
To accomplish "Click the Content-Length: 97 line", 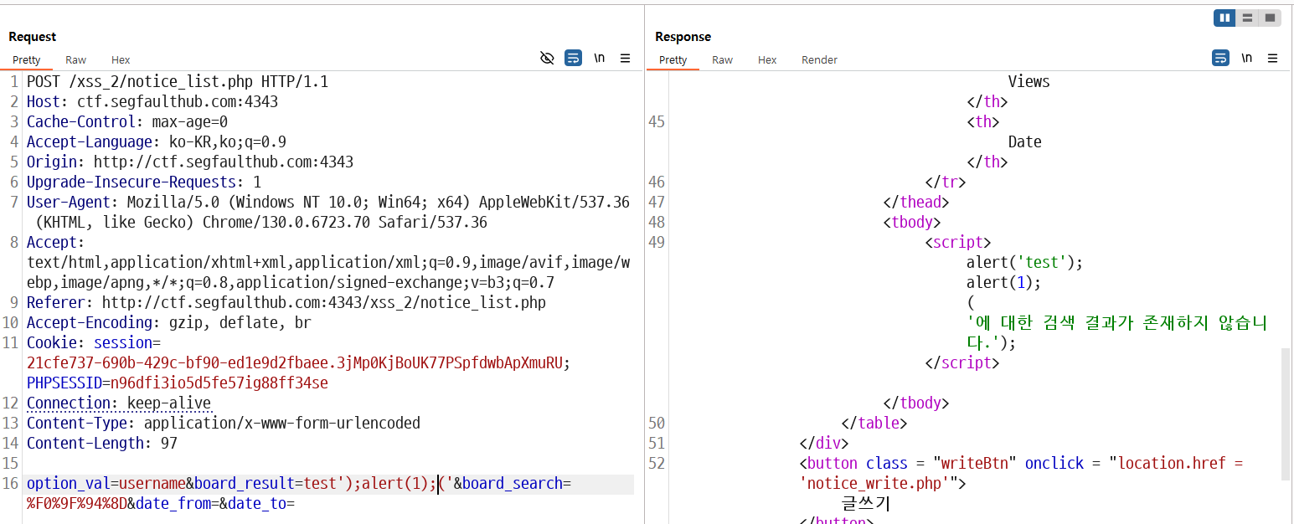I will click(x=102, y=444).
